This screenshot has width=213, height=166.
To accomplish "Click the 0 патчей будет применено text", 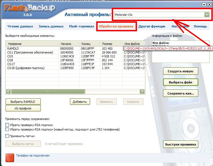I will [x=64, y=144].
